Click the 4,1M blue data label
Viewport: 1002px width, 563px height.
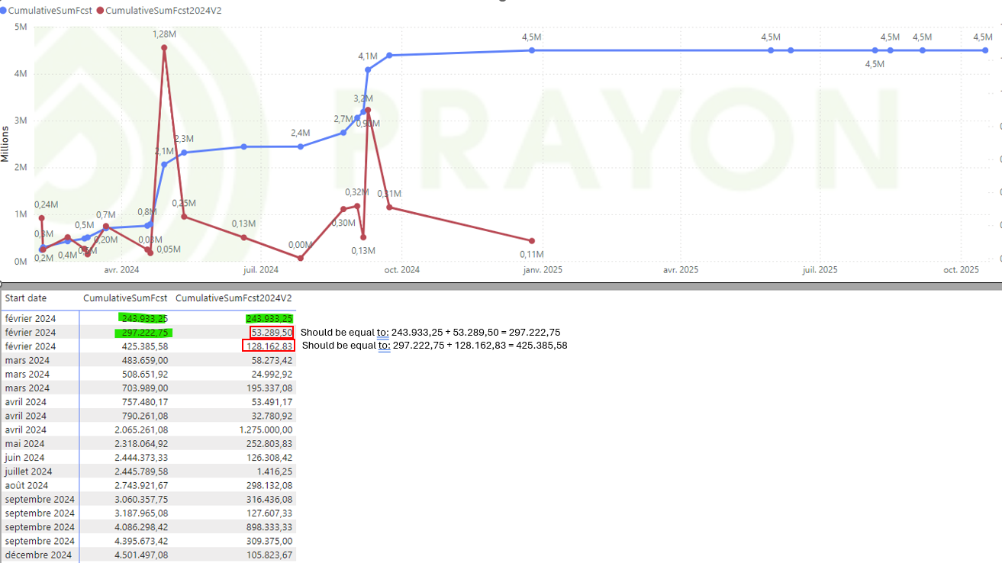[x=368, y=56]
